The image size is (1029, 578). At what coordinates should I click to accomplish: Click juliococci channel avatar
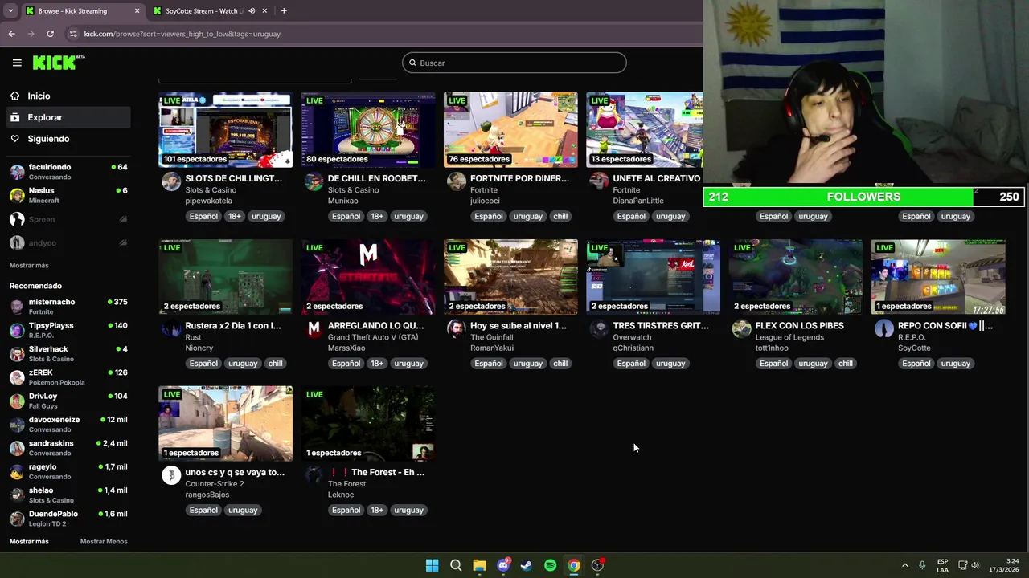click(x=456, y=181)
